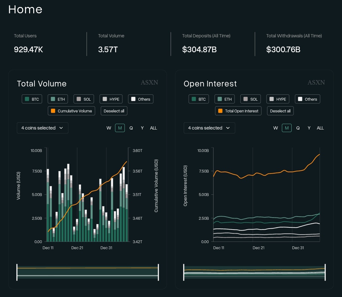Click the ASXN logo on Open Interest card
This screenshot has height=297, width=342.
316,82
